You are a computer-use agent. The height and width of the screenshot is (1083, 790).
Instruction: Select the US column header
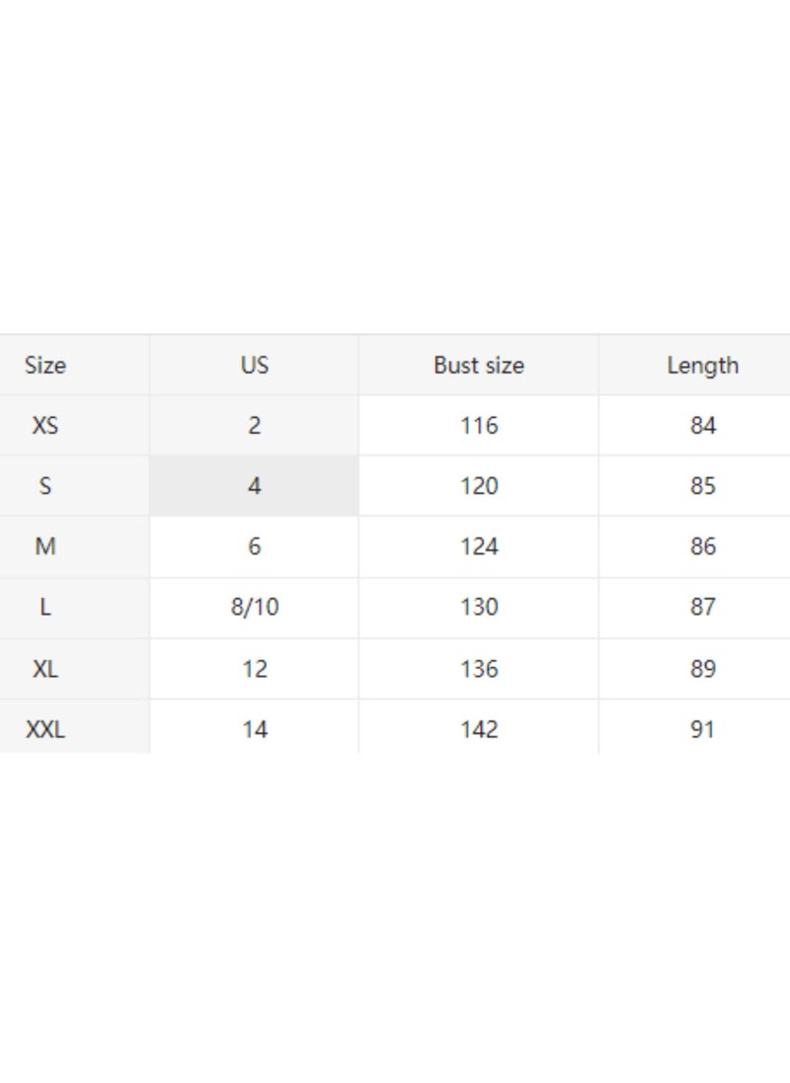254,365
